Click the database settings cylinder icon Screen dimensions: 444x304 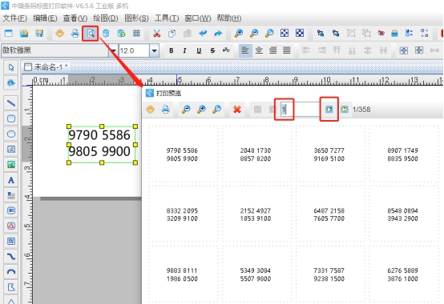106,34
